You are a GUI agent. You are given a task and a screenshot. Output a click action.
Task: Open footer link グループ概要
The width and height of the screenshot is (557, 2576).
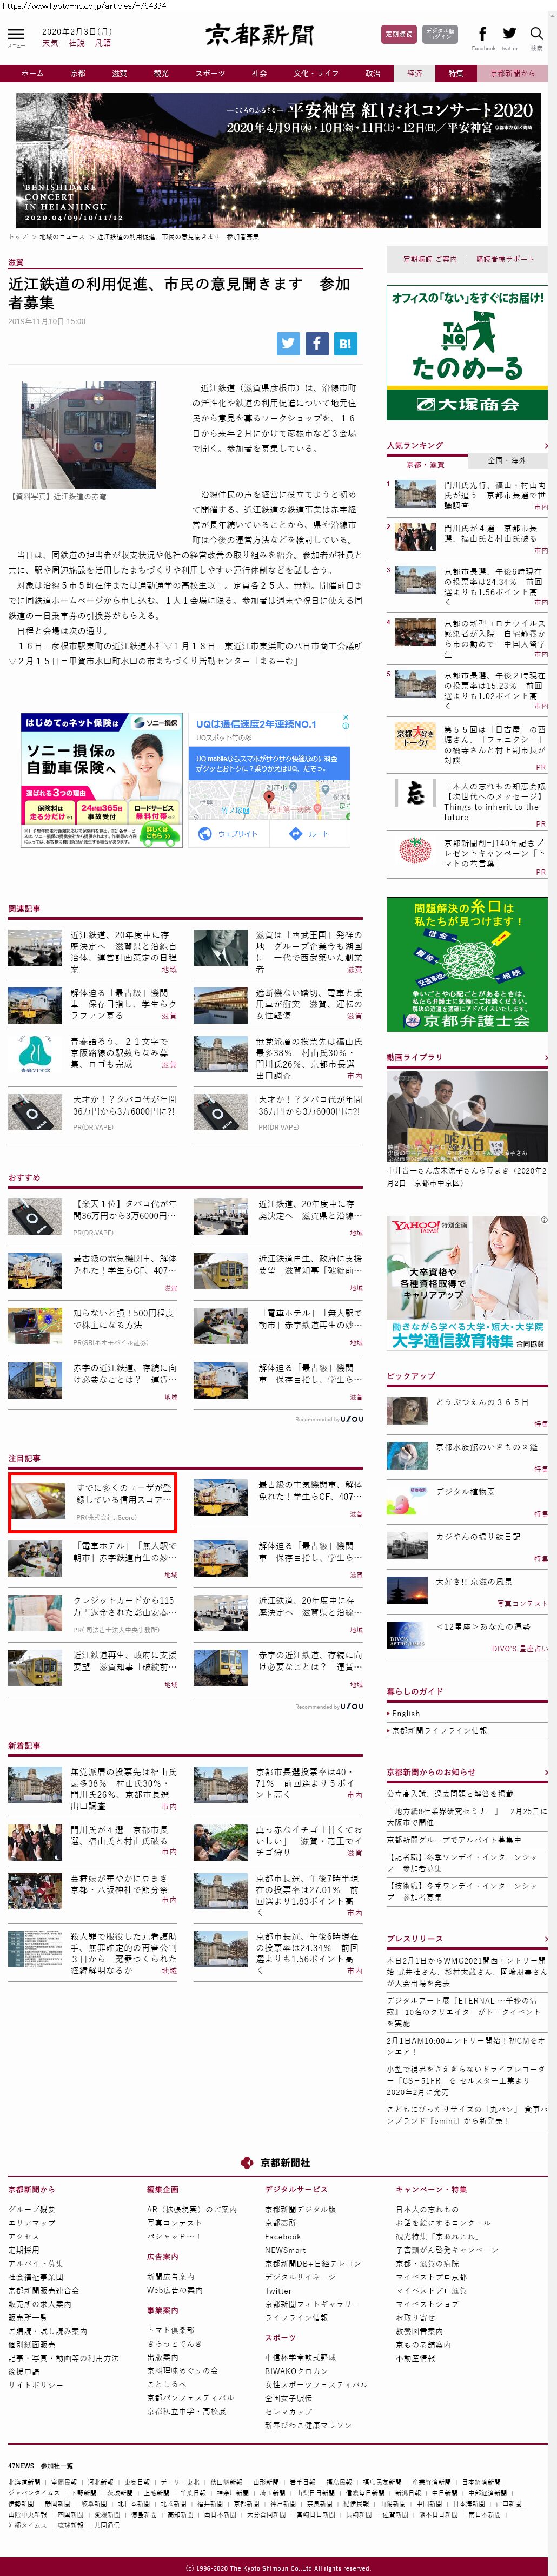coord(32,2209)
